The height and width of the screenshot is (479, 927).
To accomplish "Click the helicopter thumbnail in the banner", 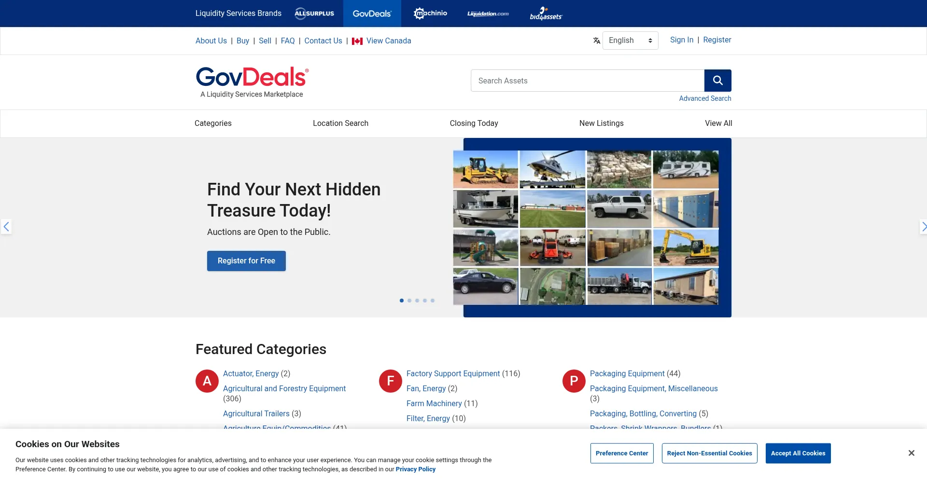I will [552, 169].
